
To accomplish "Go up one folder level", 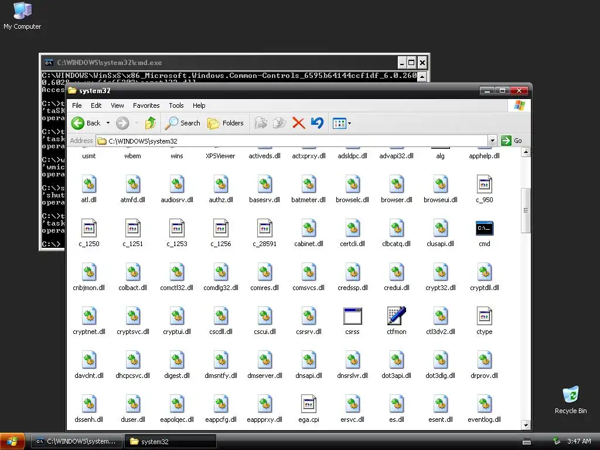I will (151, 123).
